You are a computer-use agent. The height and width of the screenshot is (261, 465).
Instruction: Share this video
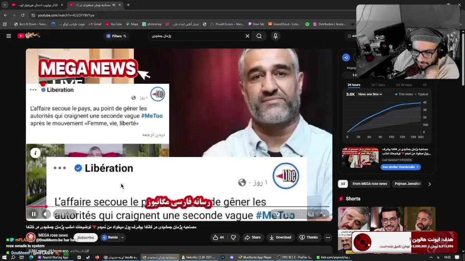[252, 237]
